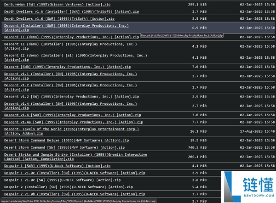Image resolution: width=276 pixels, height=203 pixels.
Task: Download Descent [SWR] 7.0 MiB zip link
Action: click(68, 67)
